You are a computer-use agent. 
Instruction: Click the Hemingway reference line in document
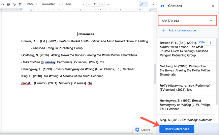[78, 69]
